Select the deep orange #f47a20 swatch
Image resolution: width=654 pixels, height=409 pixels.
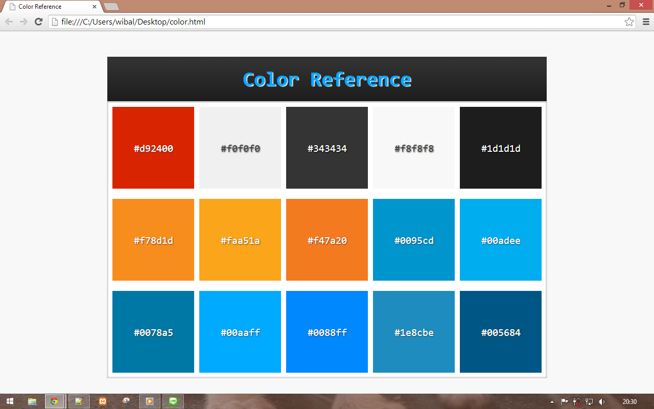click(x=327, y=240)
